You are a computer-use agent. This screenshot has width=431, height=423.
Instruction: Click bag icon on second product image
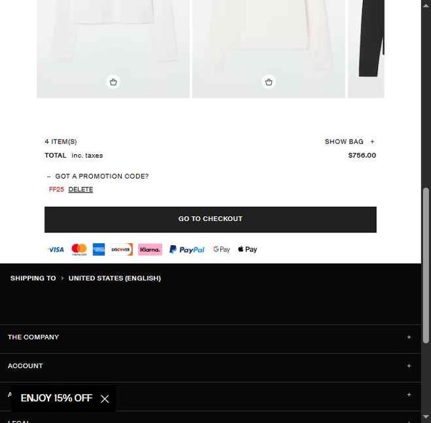[x=269, y=82]
